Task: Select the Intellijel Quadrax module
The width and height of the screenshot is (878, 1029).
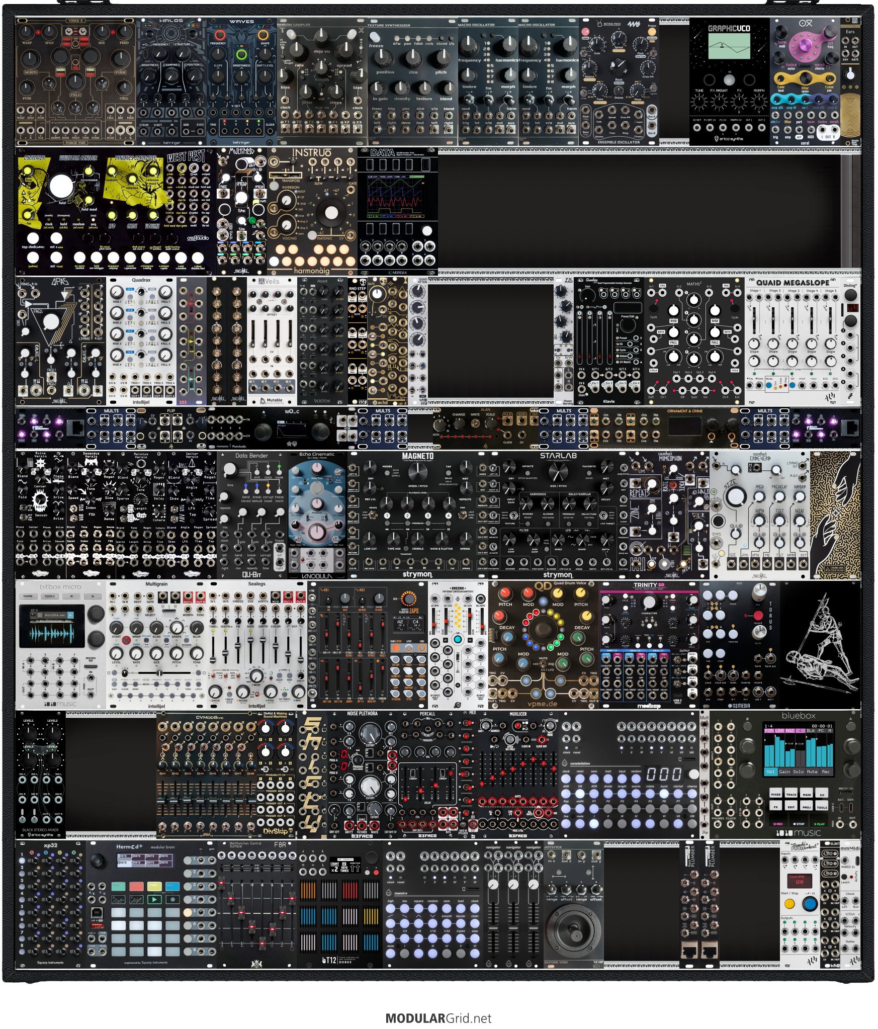Action: 141,341
